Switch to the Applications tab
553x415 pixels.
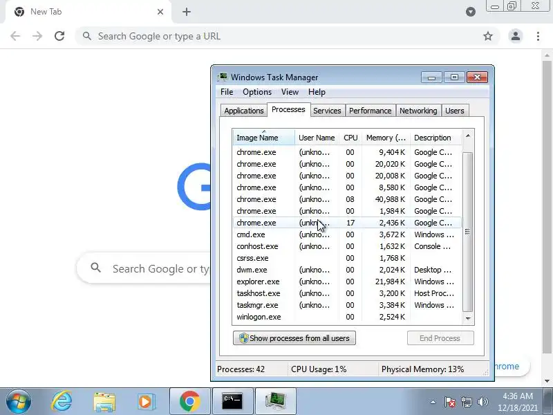coord(244,111)
